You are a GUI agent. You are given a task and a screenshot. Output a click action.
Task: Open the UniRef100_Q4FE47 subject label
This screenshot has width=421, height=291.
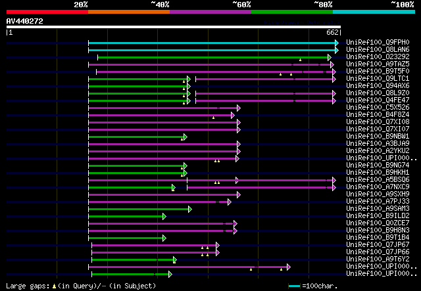378,101
